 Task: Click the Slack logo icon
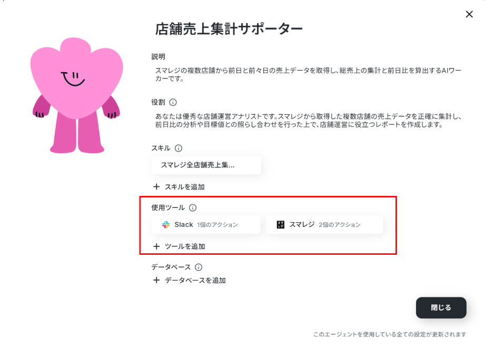166,225
